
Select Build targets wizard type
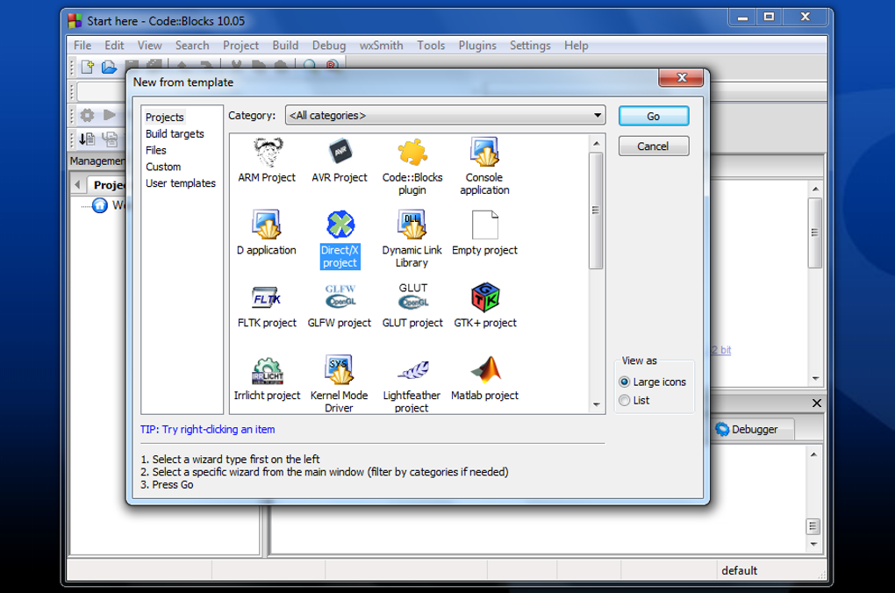[175, 133]
